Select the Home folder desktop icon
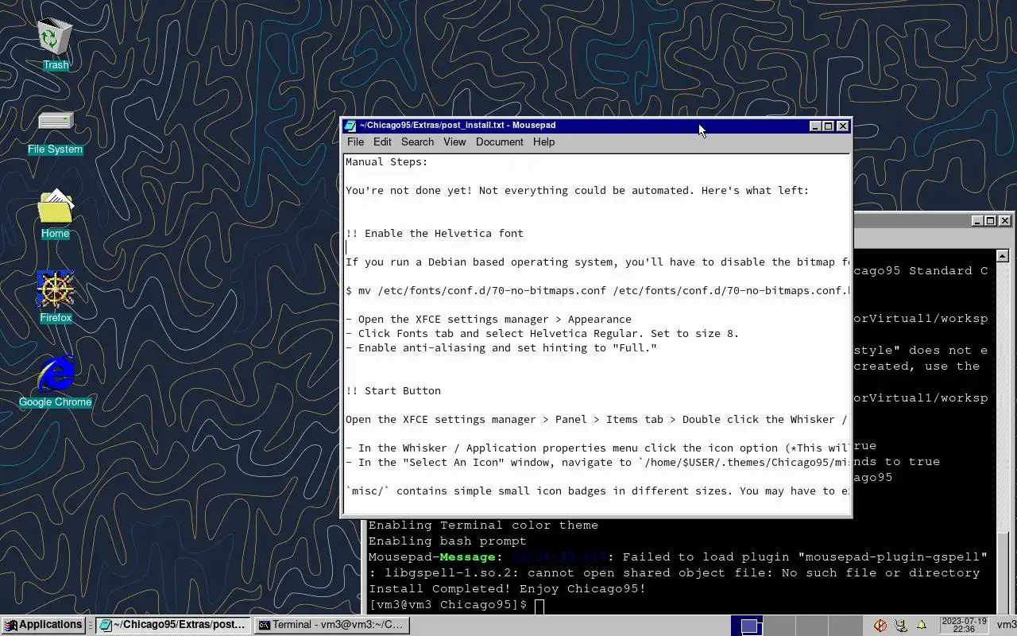The image size is (1017, 636). [x=55, y=213]
